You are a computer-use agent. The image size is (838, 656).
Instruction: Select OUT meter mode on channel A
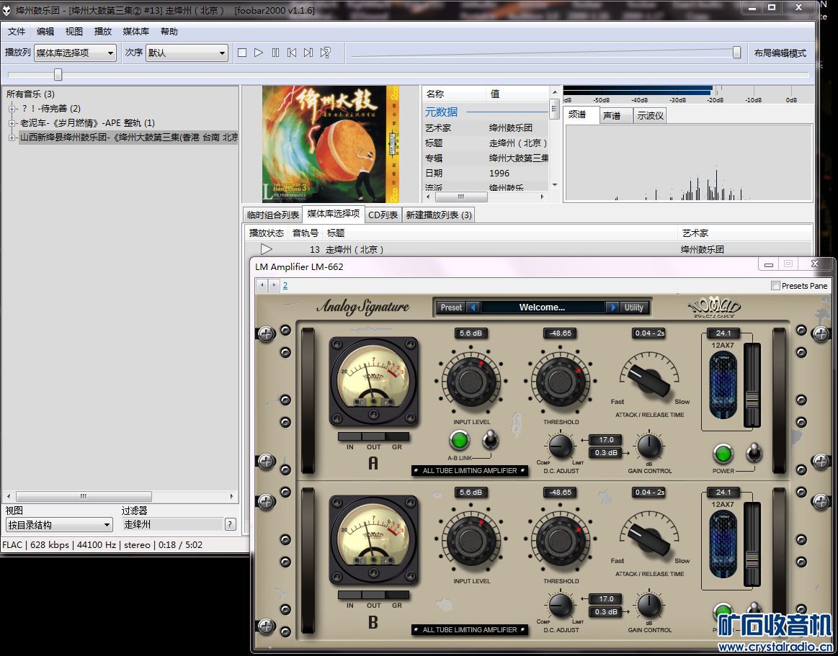click(373, 436)
